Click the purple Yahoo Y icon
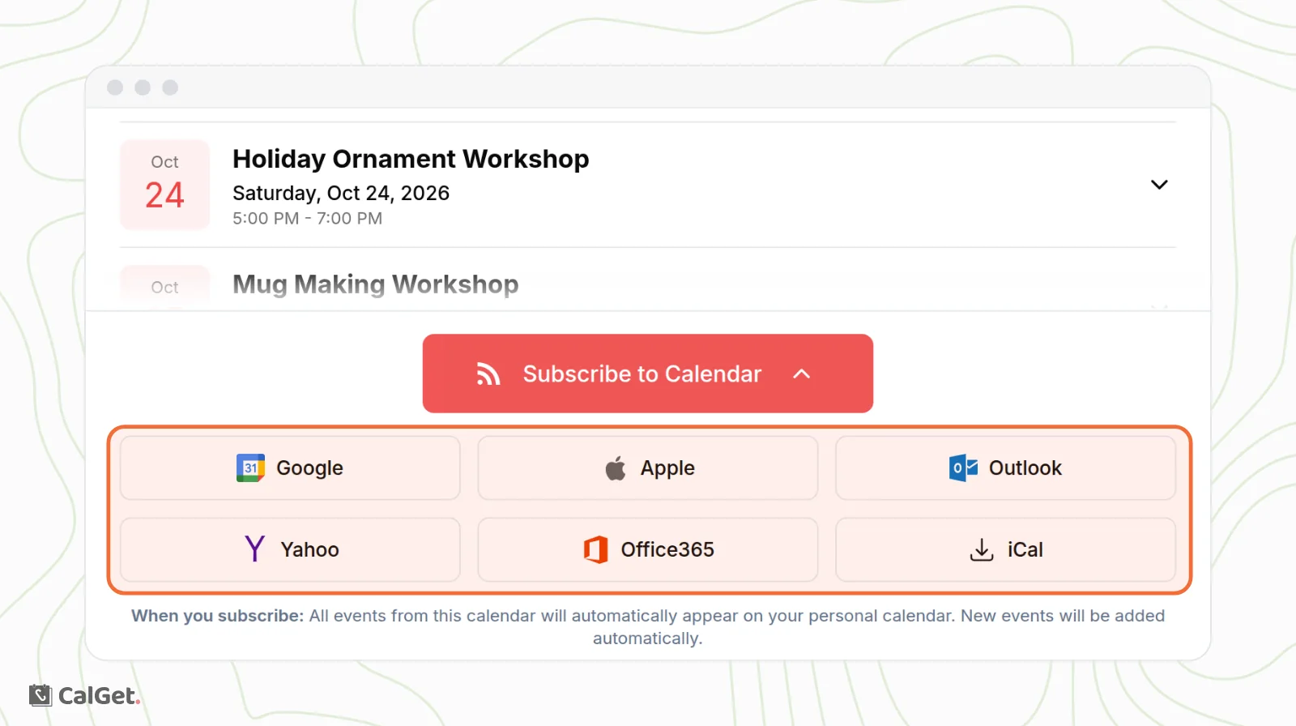The height and width of the screenshot is (726, 1296). click(x=255, y=549)
